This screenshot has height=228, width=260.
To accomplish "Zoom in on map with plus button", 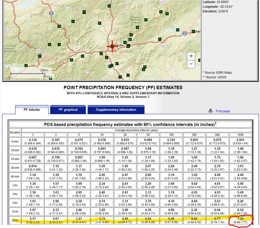I will pos(191,56).
